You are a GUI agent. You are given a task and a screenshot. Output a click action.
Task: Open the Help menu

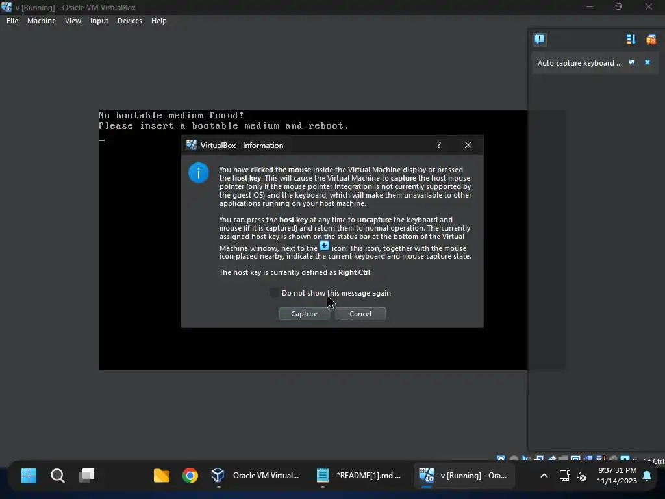(x=159, y=21)
